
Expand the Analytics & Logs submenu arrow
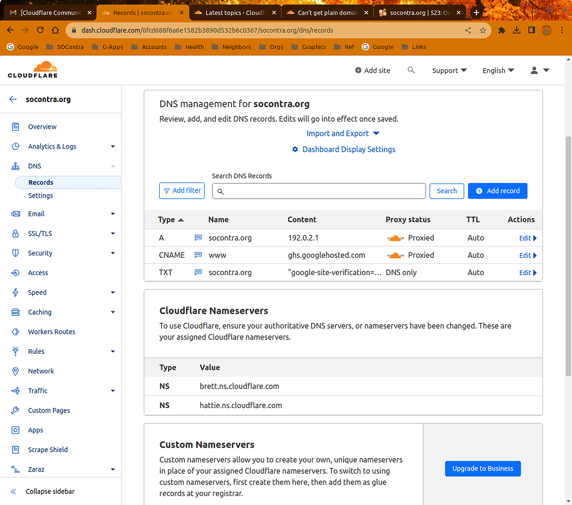(x=113, y=146)
